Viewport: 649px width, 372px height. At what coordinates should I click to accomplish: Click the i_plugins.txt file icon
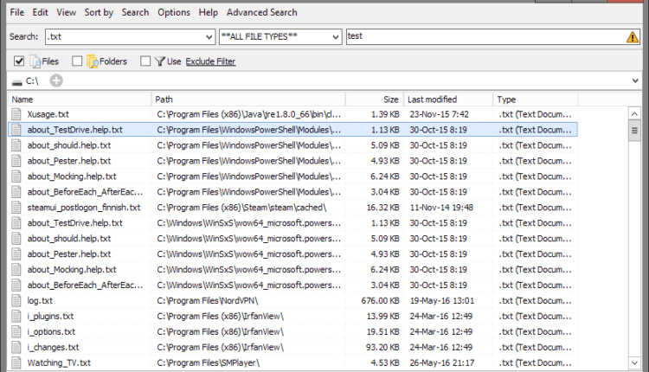coord(16,316)
